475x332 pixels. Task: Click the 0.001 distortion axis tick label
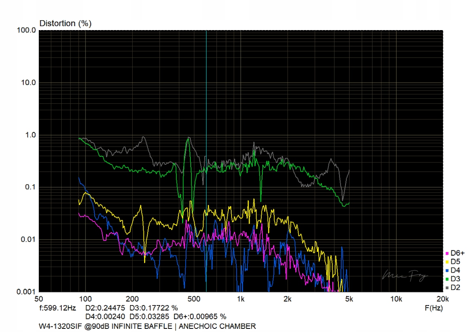click(x=27, y=292)
